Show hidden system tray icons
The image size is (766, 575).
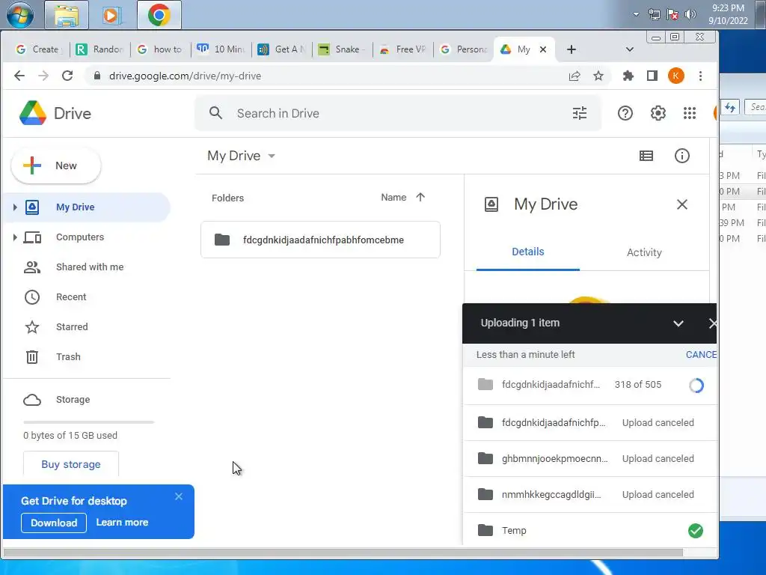636,14
